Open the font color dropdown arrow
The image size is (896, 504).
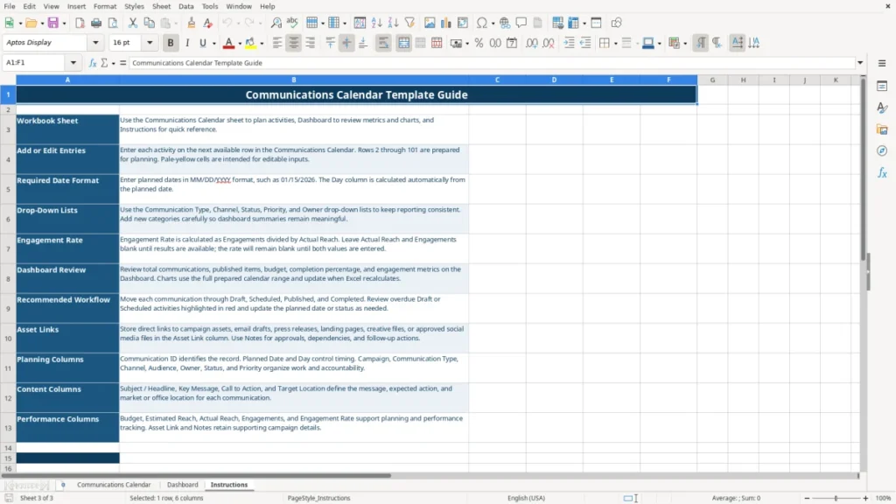(240, 44)
